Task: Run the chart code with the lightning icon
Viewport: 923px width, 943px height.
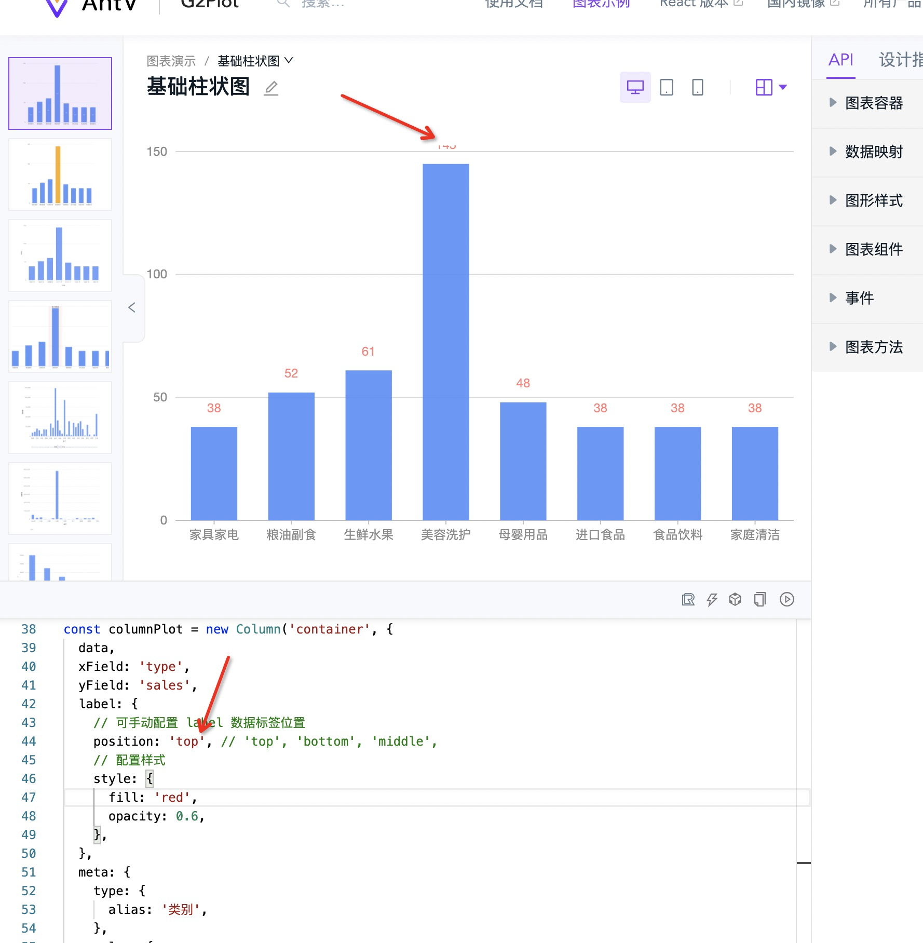Action: (x=711, y=599)
